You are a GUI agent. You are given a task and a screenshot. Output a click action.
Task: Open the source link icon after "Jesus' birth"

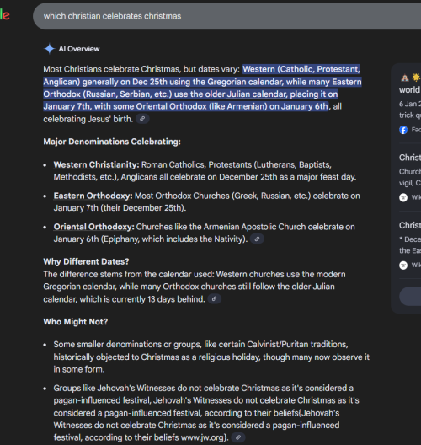point(142,119)
